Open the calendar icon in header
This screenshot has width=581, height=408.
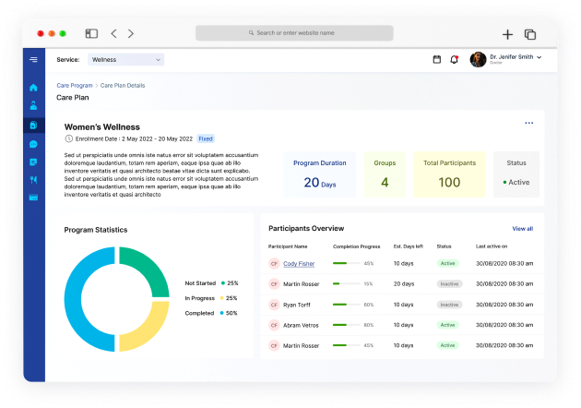[437, 60]
